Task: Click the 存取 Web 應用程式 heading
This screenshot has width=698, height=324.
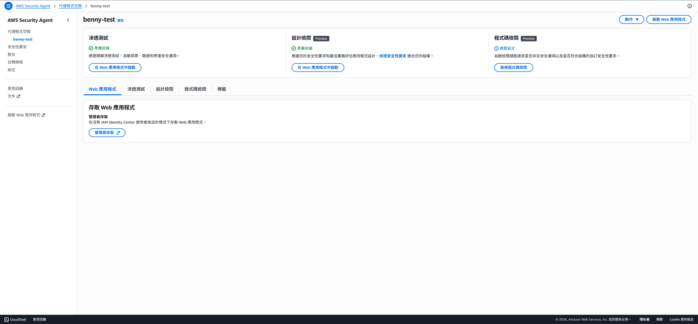Action: (112, 107)
